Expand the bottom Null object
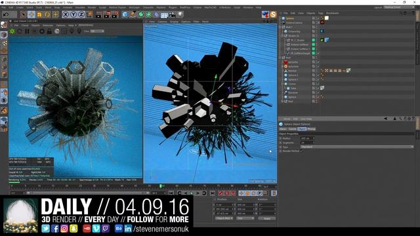This screenshot has width=420, height=236. tap(282, 102)
